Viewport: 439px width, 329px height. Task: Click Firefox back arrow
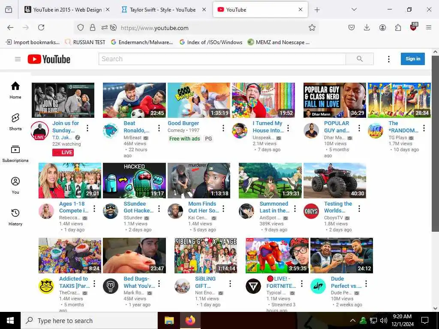pos(10,27)
